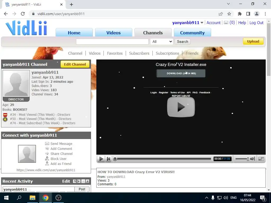The width and height of the screenshot is (271, 203).
Task: Click the Search button
Action: pos(183,41)
